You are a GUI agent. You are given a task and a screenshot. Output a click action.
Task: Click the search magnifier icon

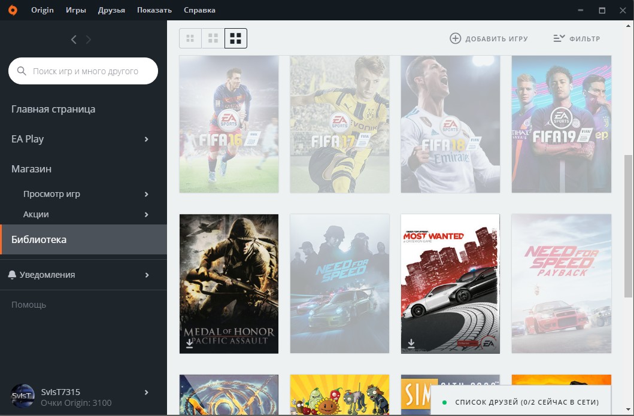[22, 71]
